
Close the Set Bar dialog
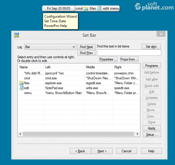(161, 34)
